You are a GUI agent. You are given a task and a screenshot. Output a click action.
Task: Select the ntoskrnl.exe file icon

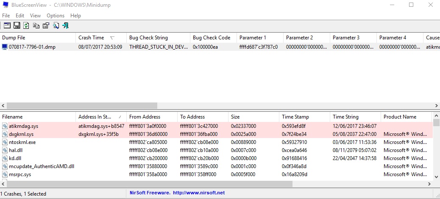[x=5, y=142]
